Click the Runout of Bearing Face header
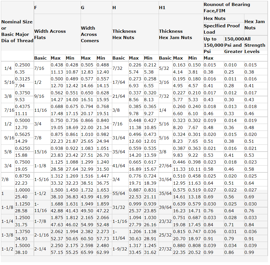 click(227, 8)
